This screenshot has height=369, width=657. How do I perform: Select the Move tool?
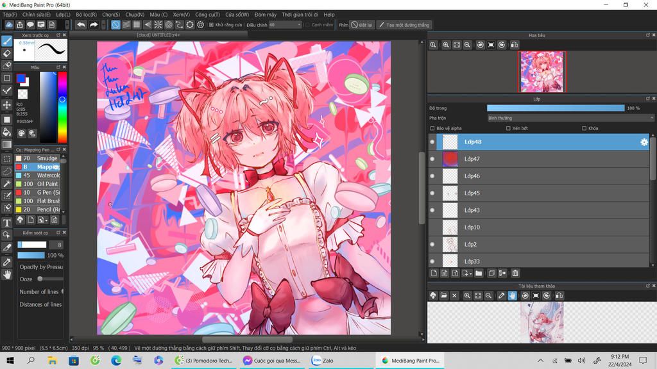coord(6,104)
